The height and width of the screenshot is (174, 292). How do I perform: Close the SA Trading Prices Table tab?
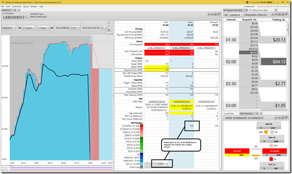(247, 10)
